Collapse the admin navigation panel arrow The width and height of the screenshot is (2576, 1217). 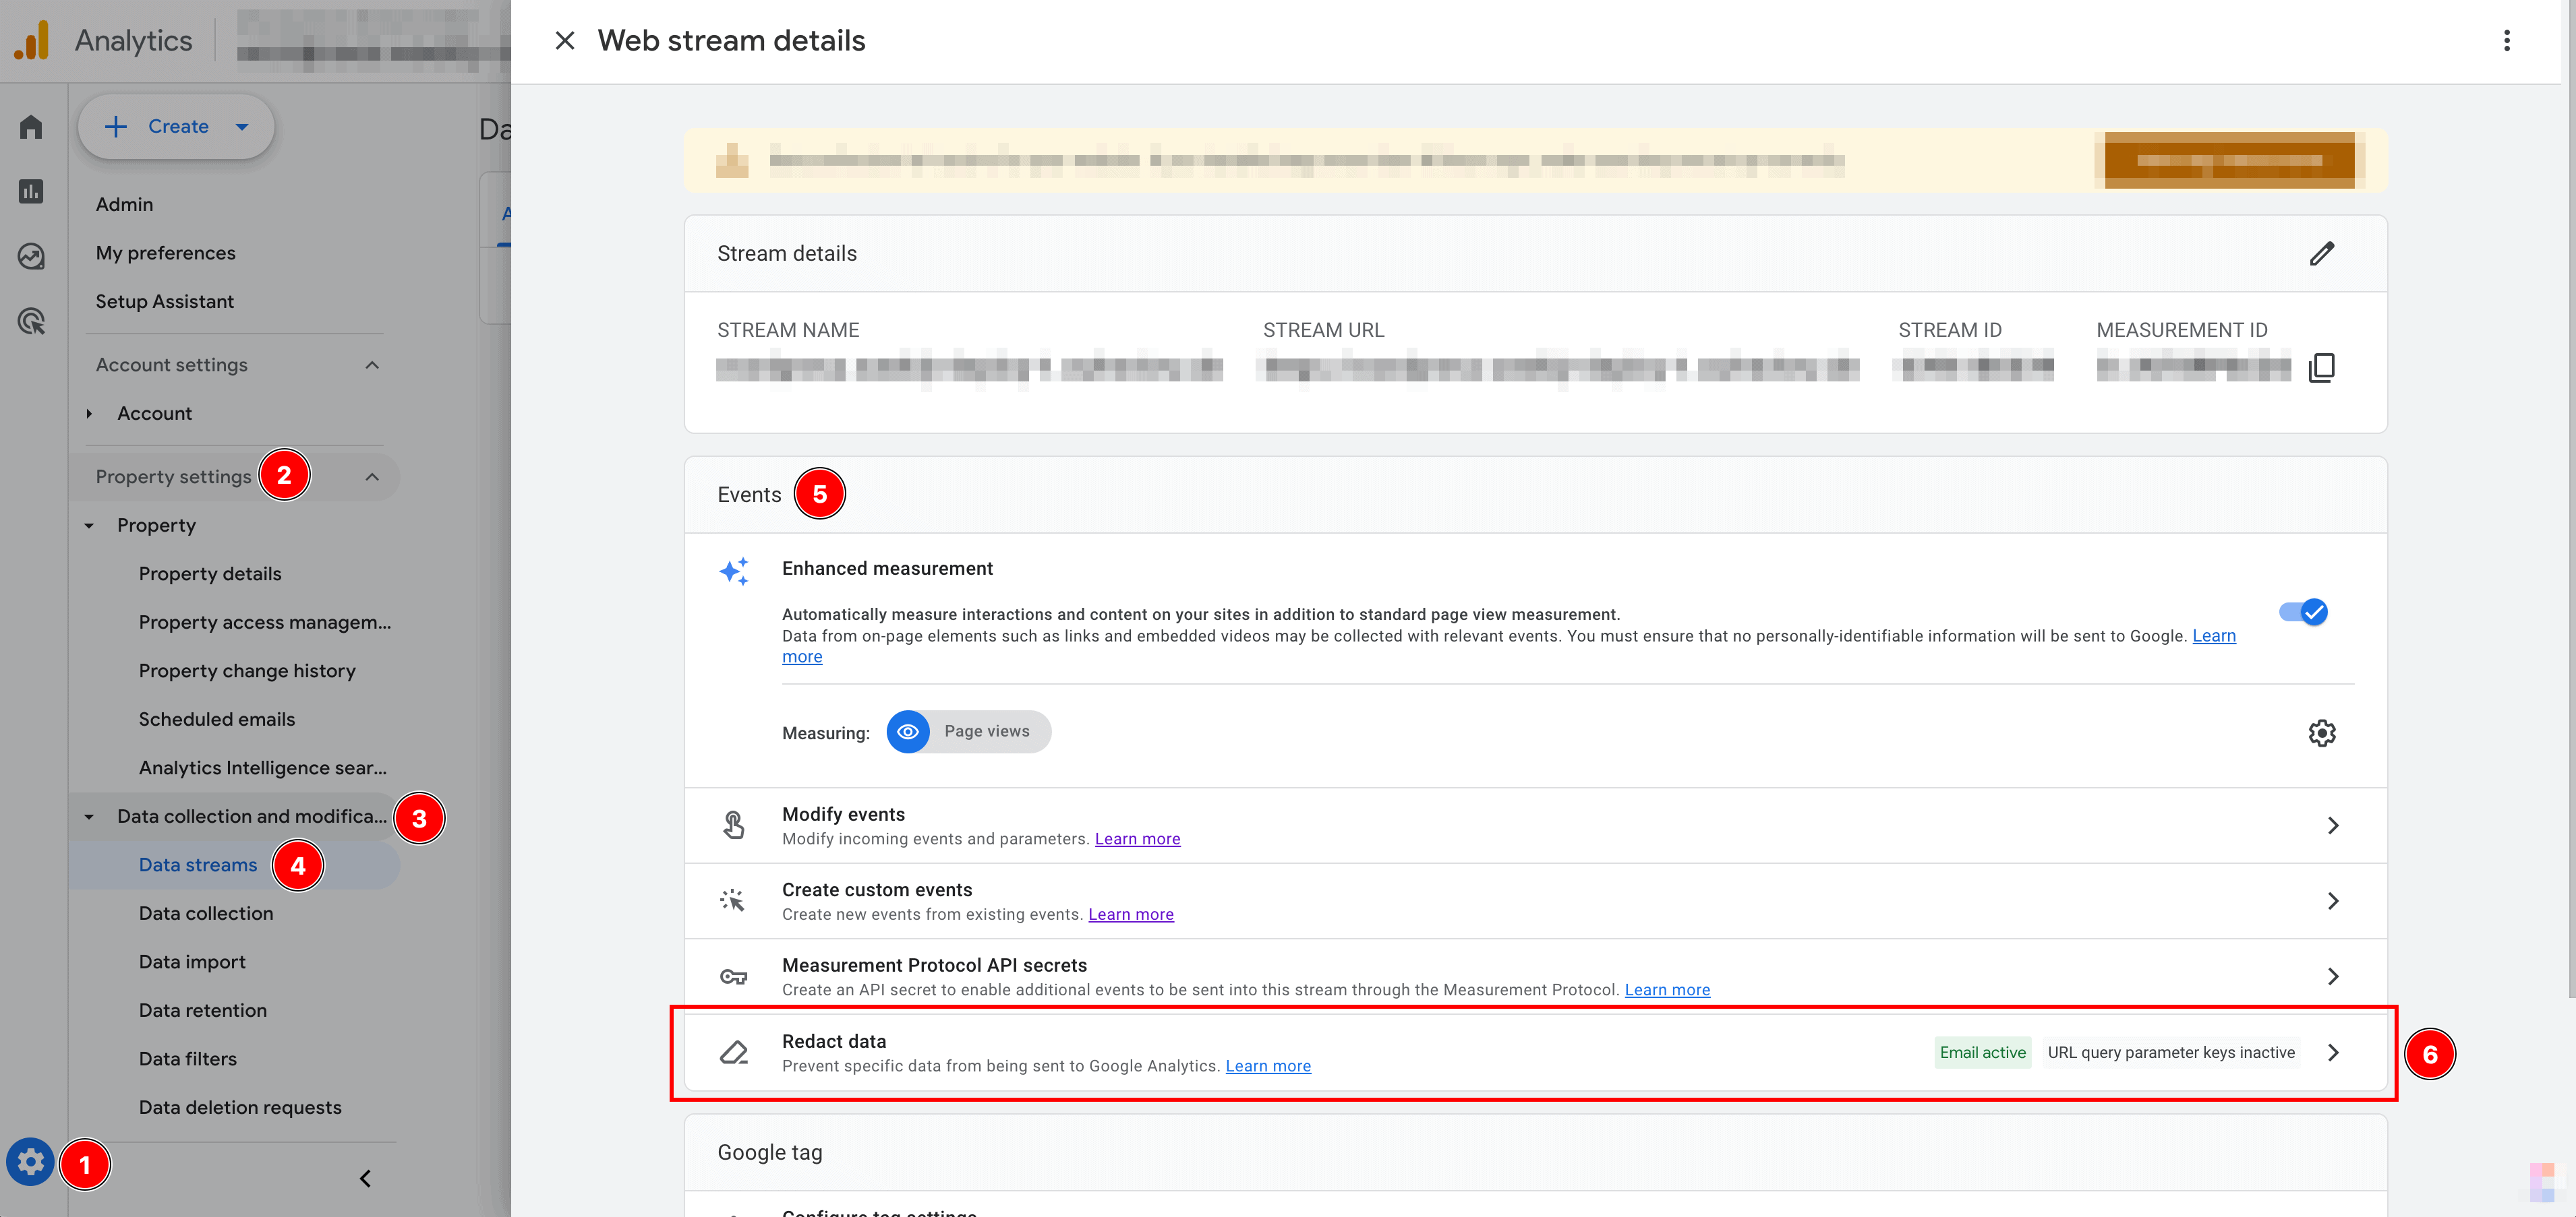(x=365, y=1178)
